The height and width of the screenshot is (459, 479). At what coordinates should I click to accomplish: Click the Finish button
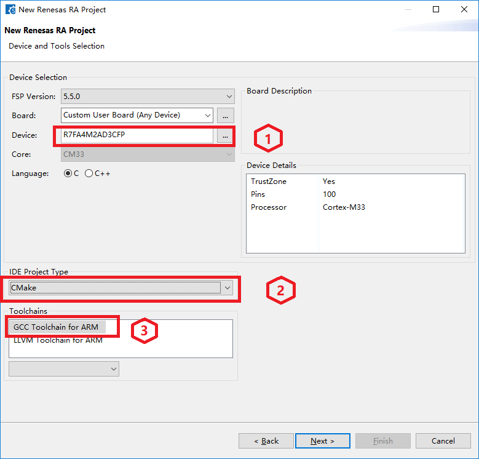383,441
